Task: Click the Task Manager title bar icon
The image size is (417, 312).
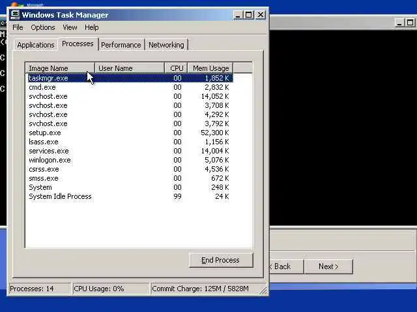Action: pyautogui.click(x=15, y=15)
